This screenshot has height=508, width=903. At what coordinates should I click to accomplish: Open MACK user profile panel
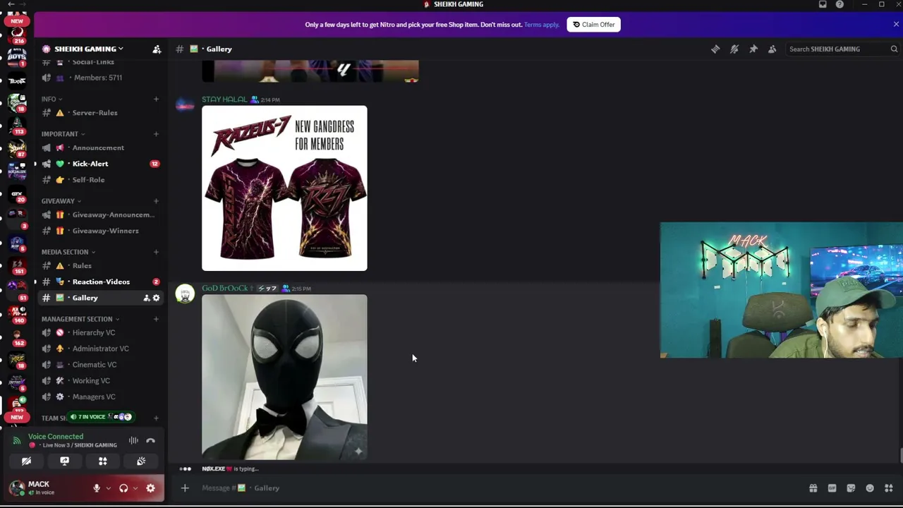point(42,488)
